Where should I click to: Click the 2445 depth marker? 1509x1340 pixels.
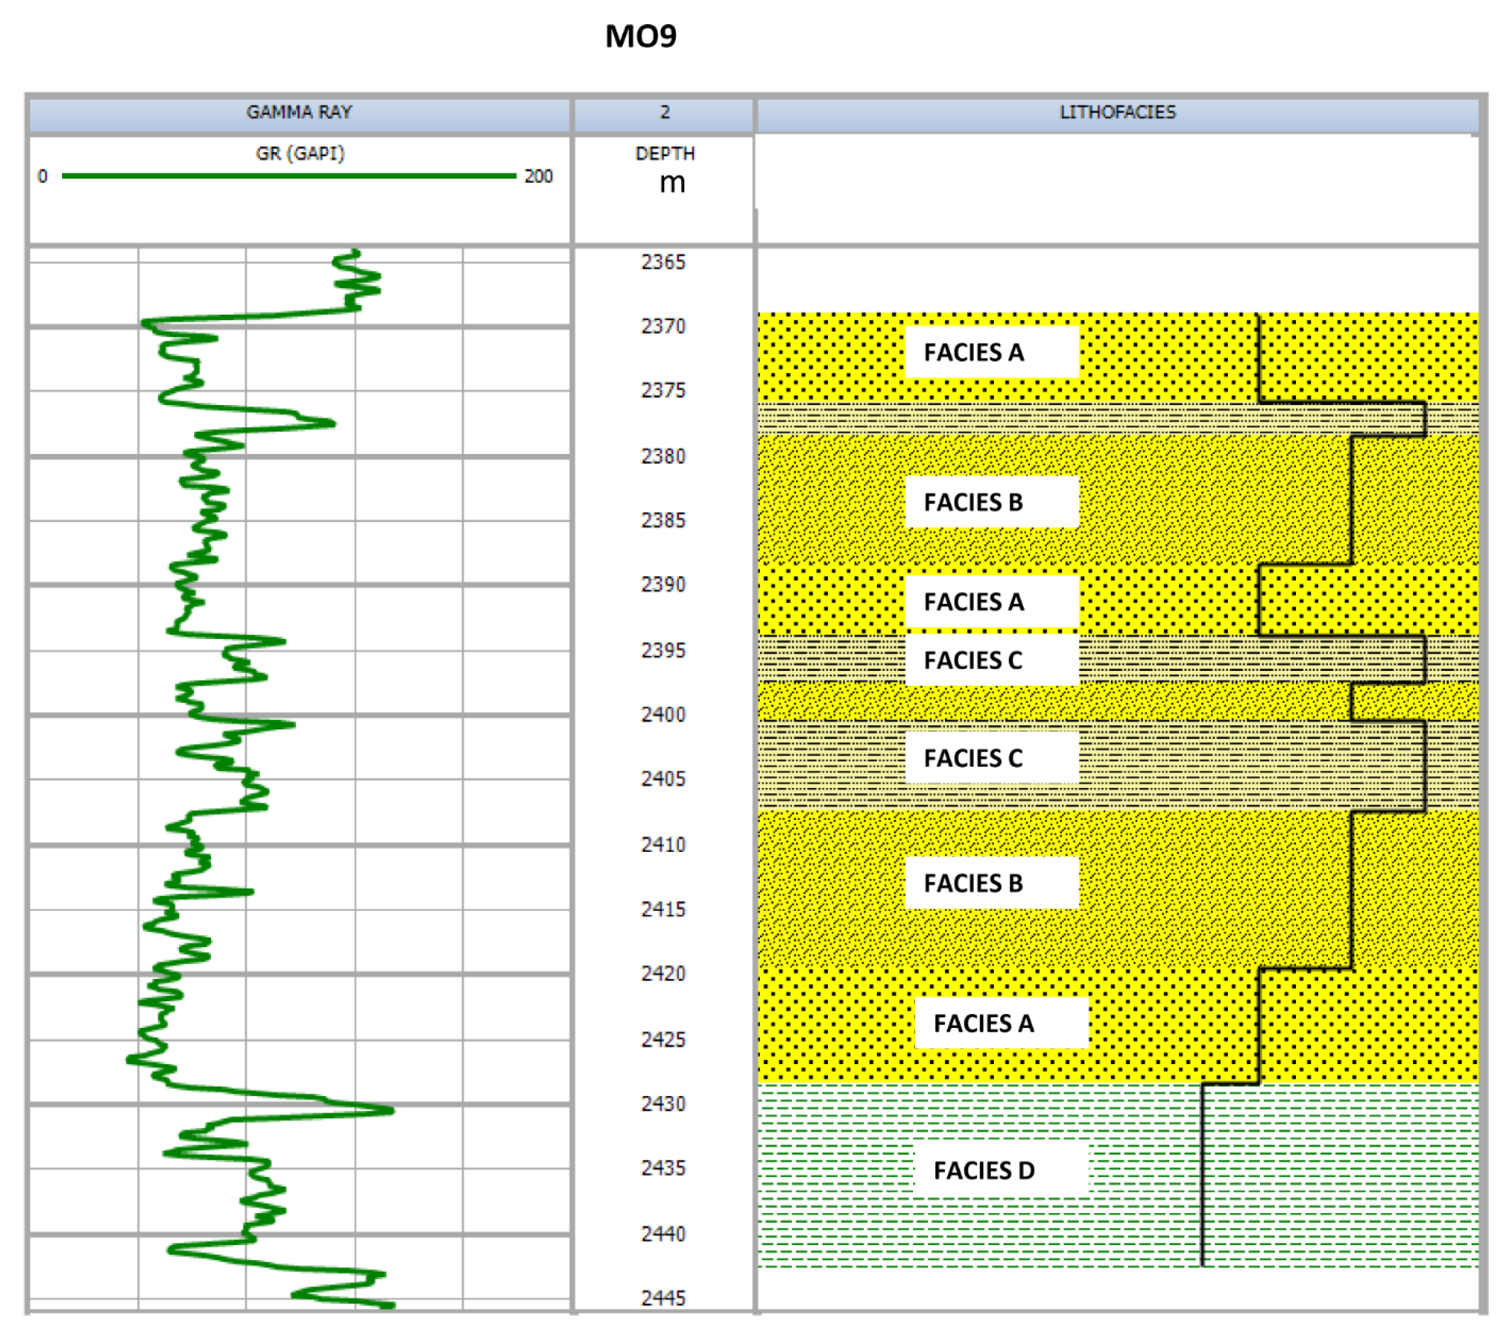point(663,1298)
